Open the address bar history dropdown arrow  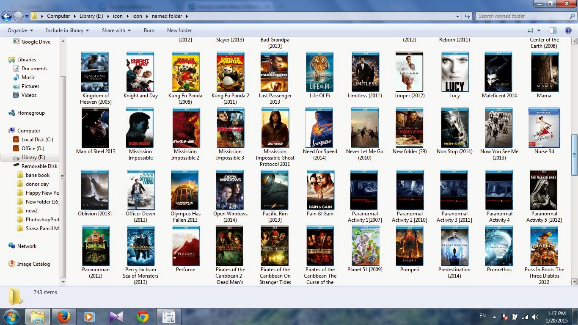(x=458, y=16)
